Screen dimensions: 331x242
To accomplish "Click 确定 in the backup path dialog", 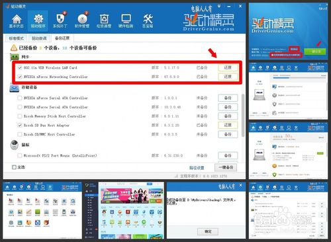I will [x=208, y=231].
